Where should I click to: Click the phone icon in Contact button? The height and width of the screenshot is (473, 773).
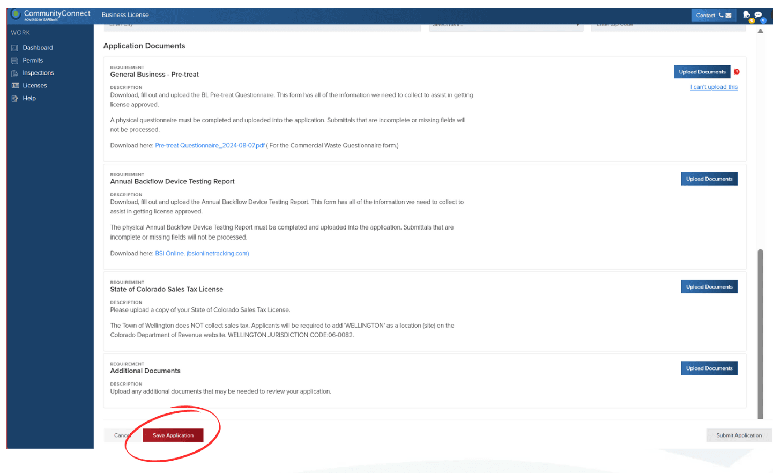(x=722, y=16)
